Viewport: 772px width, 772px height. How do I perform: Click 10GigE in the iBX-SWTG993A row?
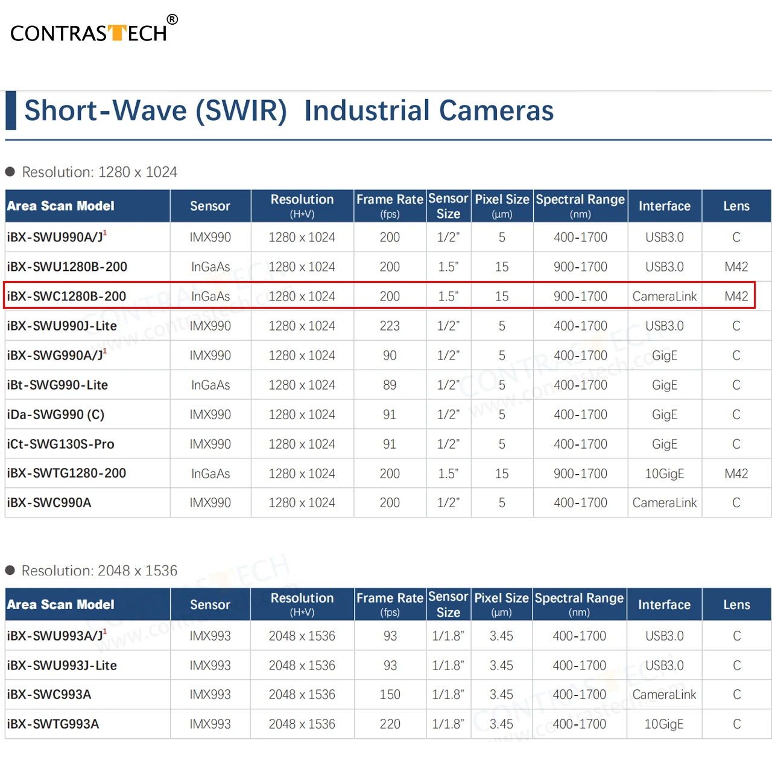coord(664,724)
